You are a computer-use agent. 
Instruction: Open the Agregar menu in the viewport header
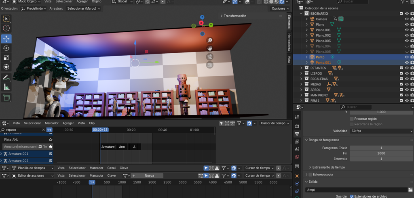82,2
